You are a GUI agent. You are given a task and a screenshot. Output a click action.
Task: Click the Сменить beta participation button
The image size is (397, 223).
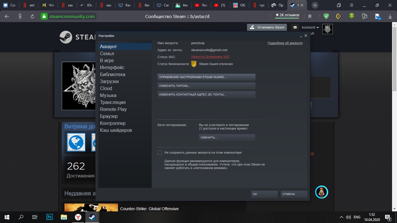(x=227, y=138)
